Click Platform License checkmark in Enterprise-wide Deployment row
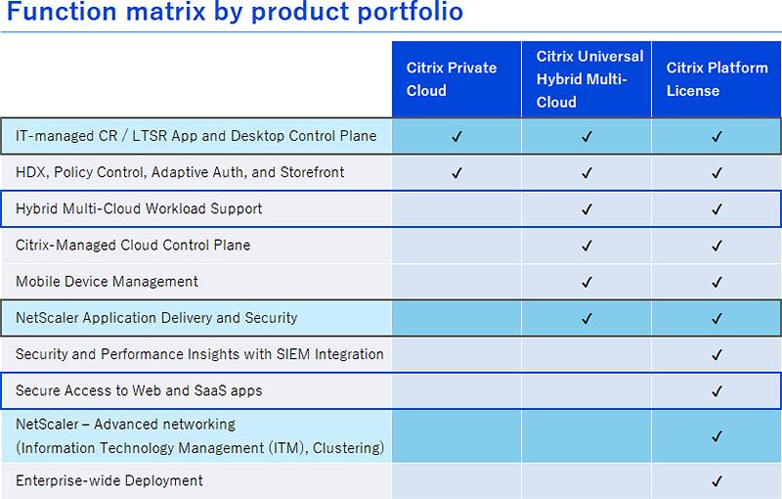 717,481
